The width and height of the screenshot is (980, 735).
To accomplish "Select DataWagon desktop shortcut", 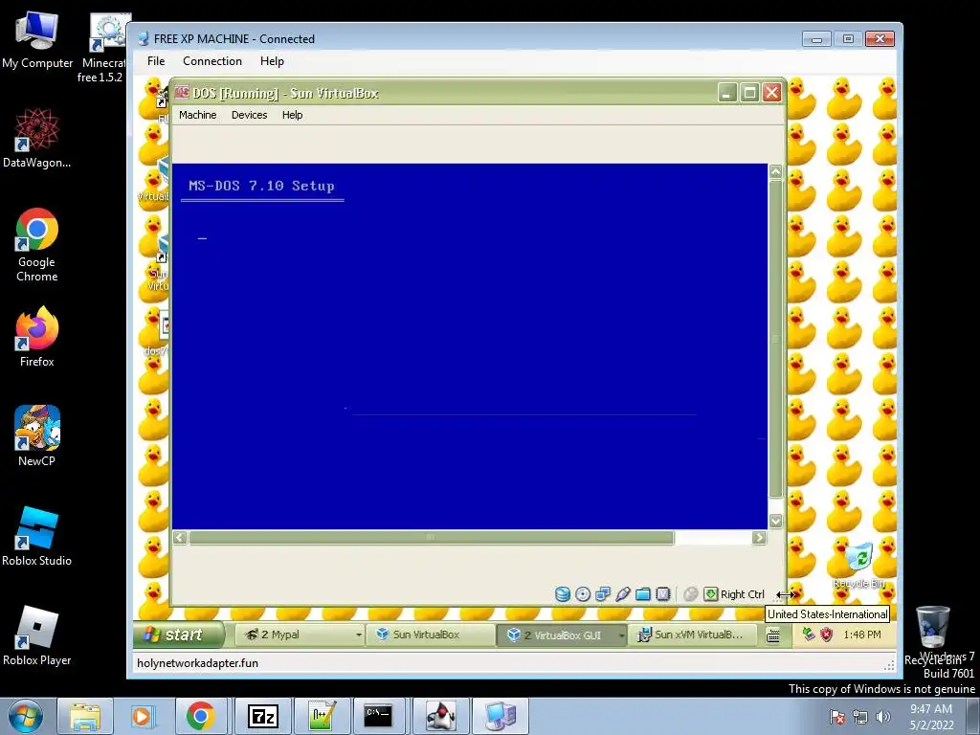I will coord(37,138).
